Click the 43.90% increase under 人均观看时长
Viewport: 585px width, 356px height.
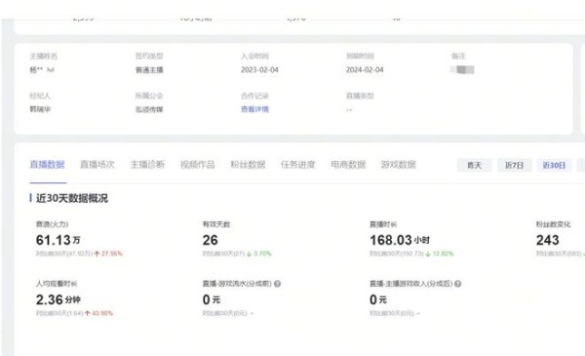coord(98,313)
